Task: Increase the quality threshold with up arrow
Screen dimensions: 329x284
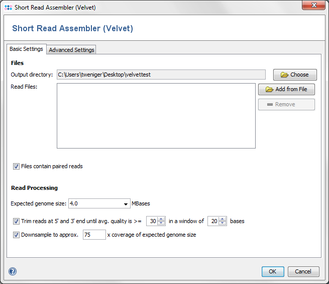Action: click(161, 219)
